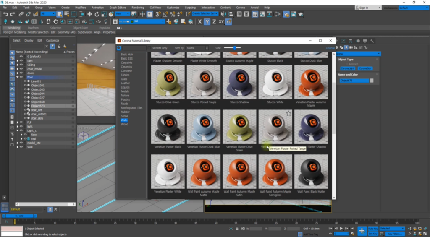Select the Fabrics material category
430x237 pixels.
click(x=125, y=75)
